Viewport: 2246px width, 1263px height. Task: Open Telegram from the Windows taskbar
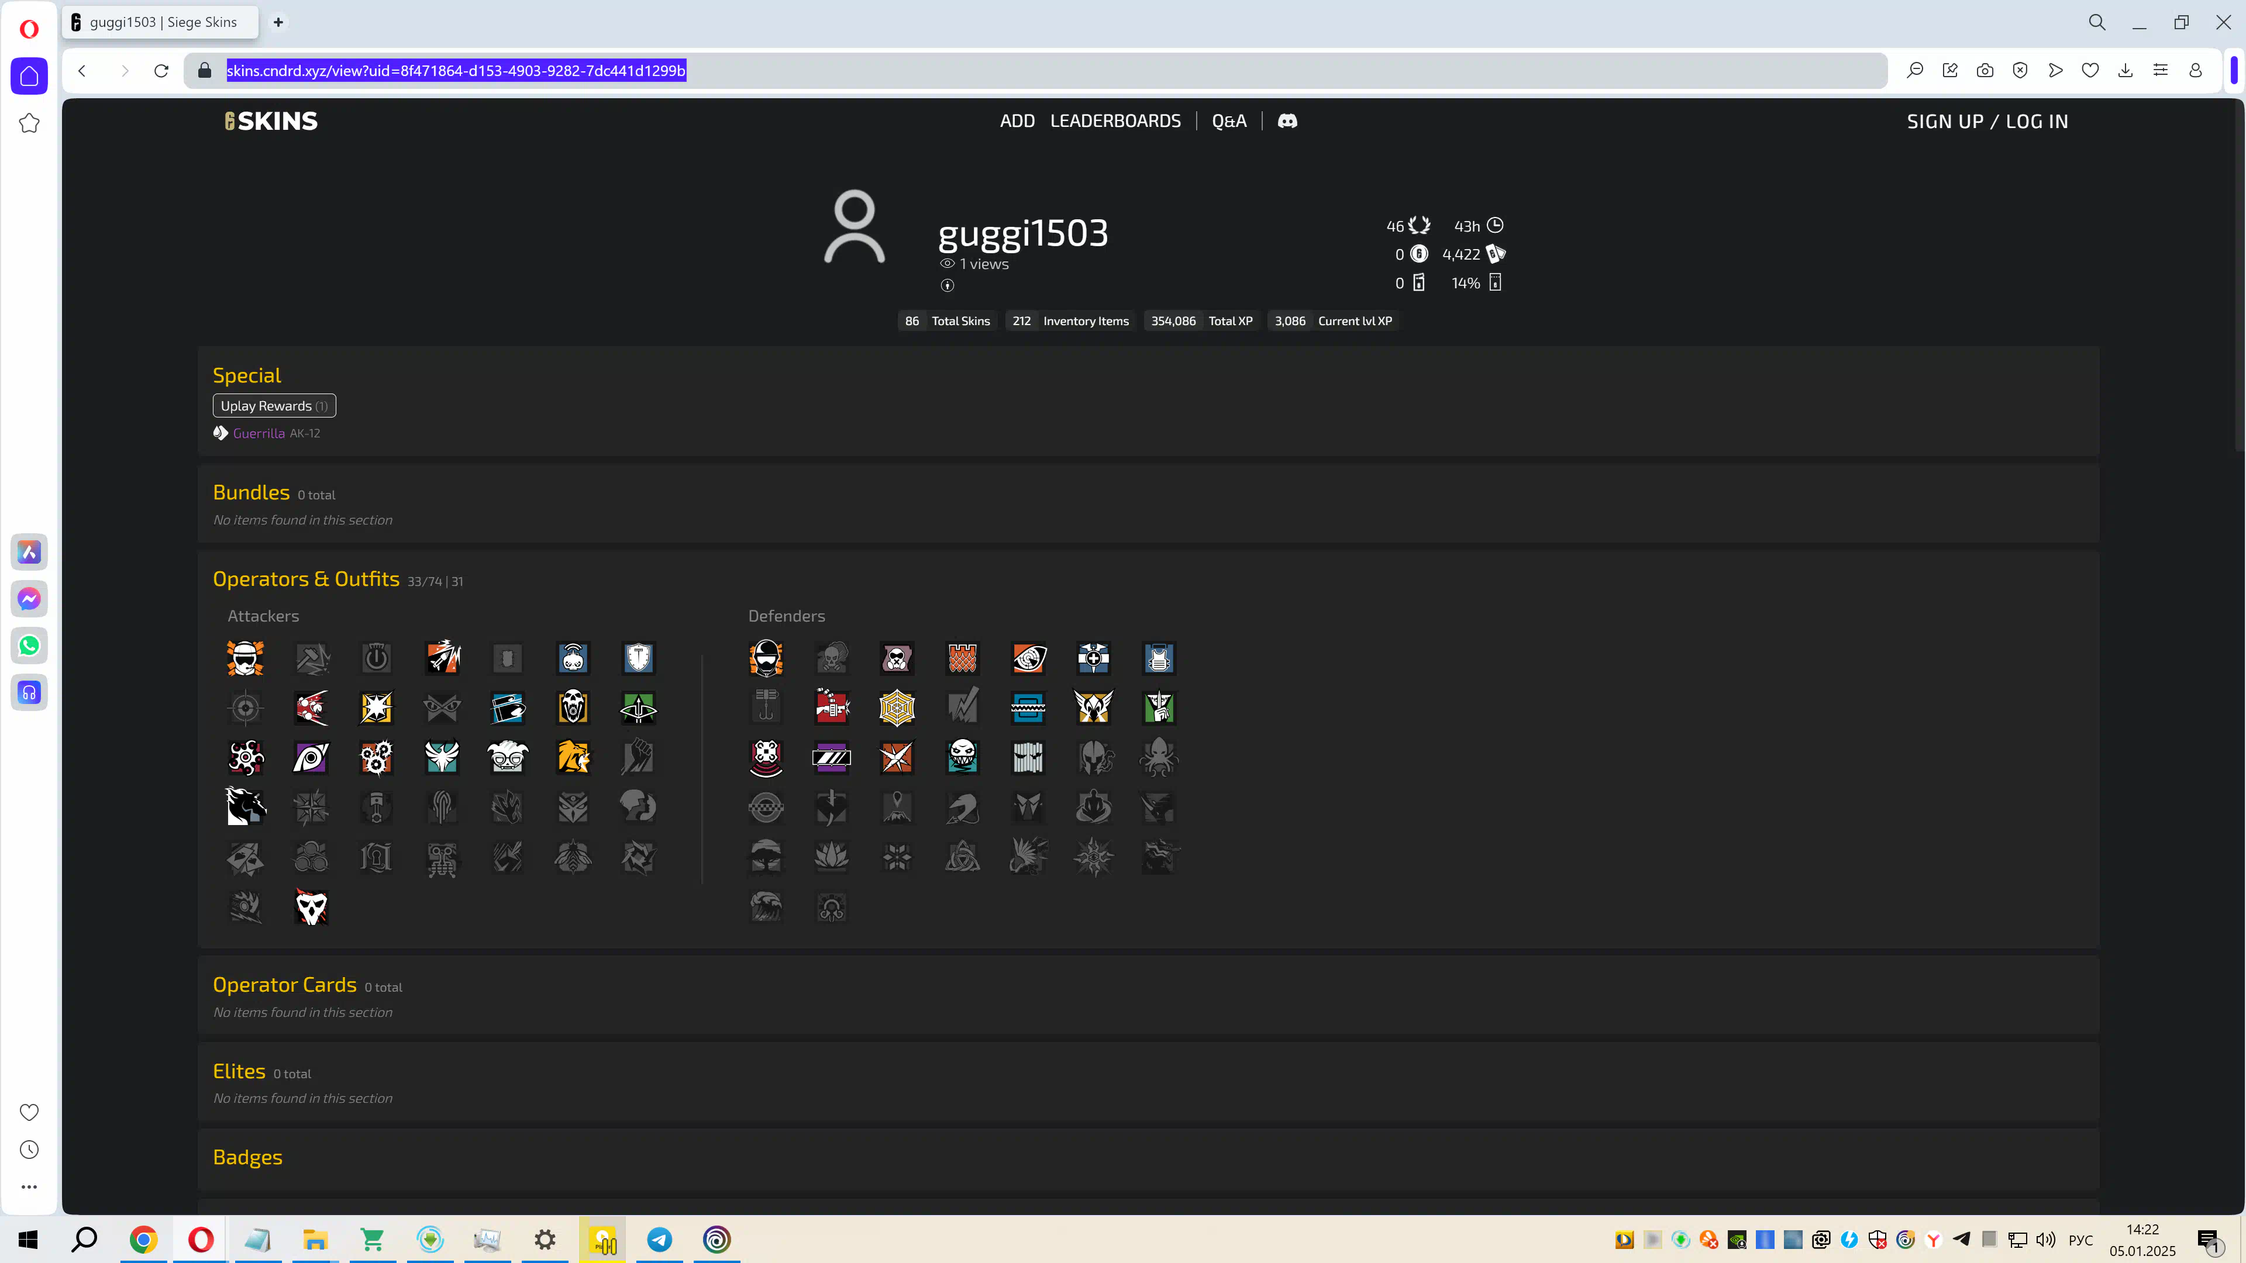pyautogui.click(x=660, y=1240)
